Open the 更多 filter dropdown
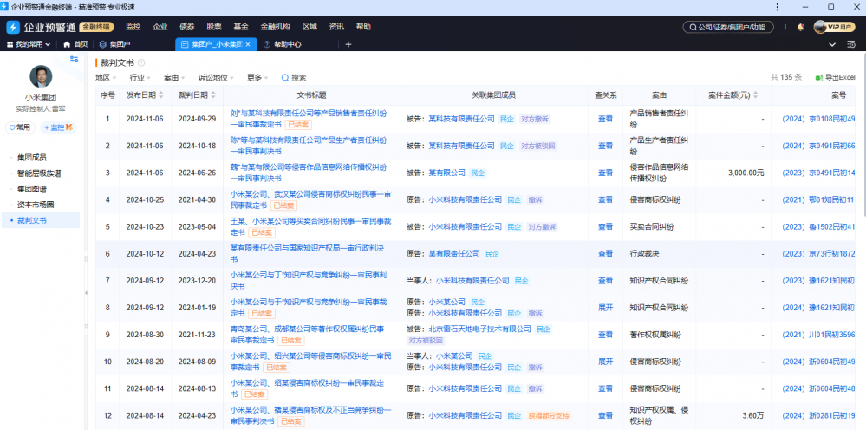The image size is (866, 430). coord(257,78)
